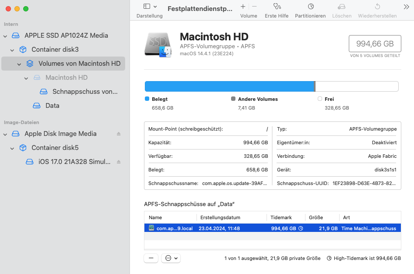This screenshot has width=414, height=274.
Task: Click the Partitionieren toolbar label
Action: click(310, 16)
